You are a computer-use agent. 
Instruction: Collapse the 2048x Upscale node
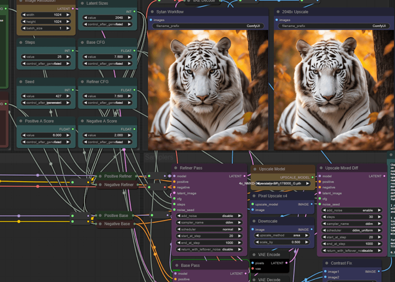(x=278, y=11)
